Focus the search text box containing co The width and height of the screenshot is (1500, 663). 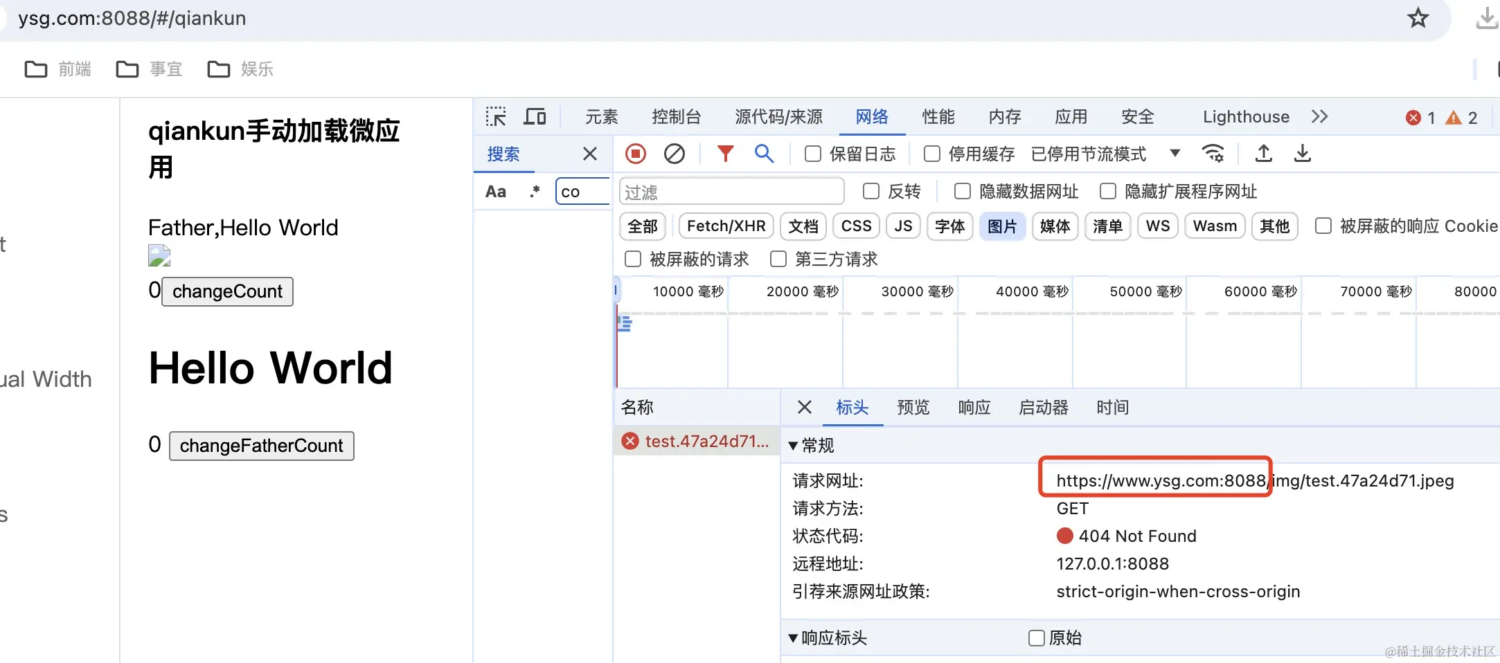click(x=583, y=192)
